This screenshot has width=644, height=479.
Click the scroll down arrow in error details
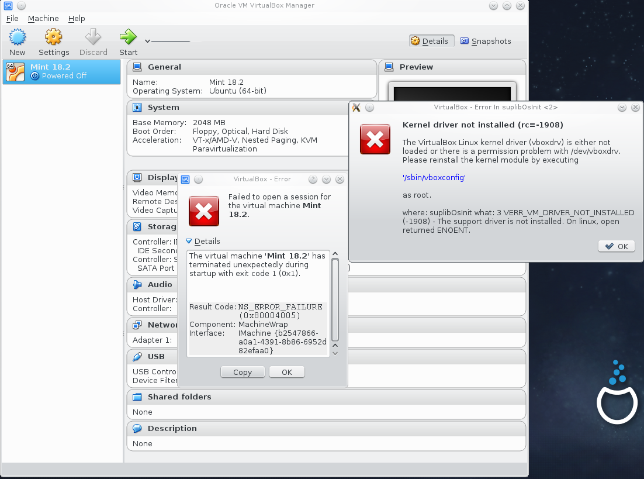pos(335,353)
